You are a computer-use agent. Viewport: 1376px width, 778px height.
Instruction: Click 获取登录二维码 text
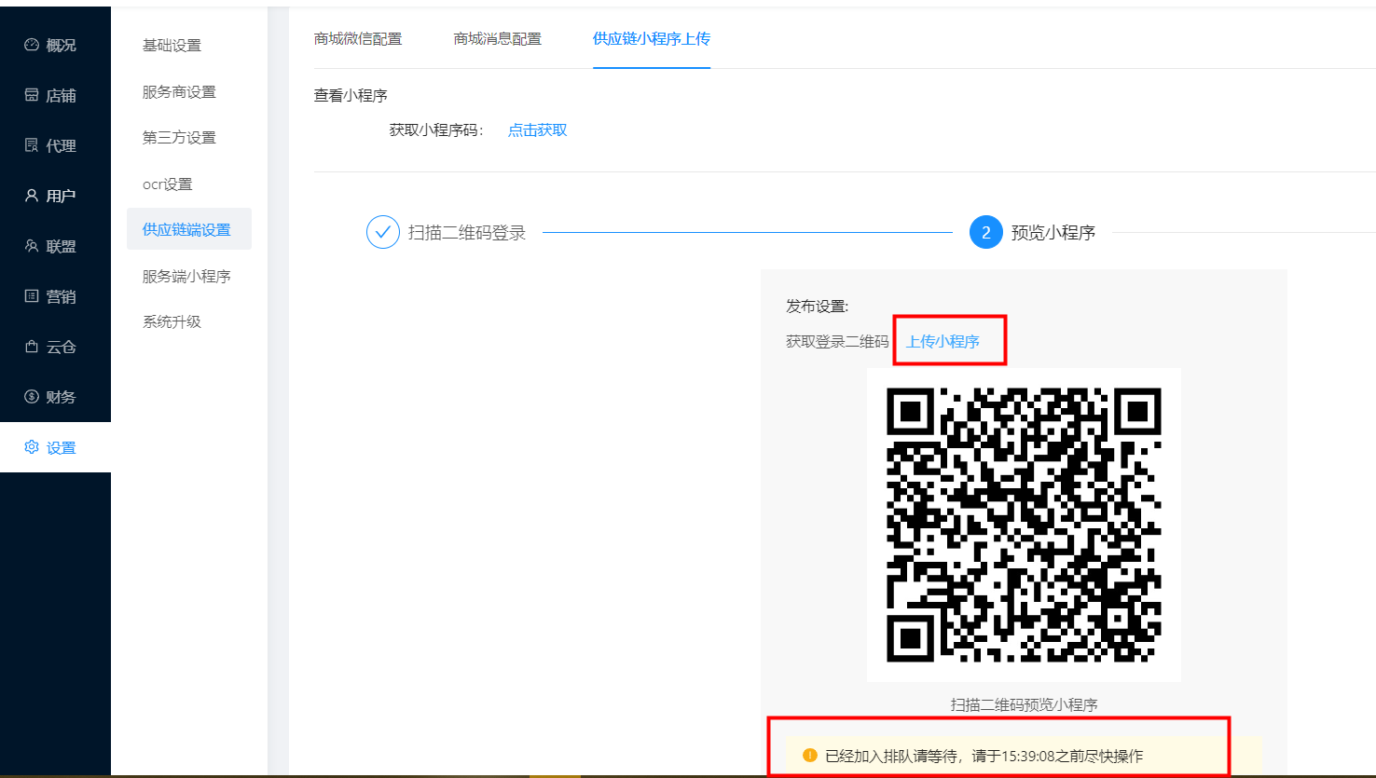(x=837, y=342)
